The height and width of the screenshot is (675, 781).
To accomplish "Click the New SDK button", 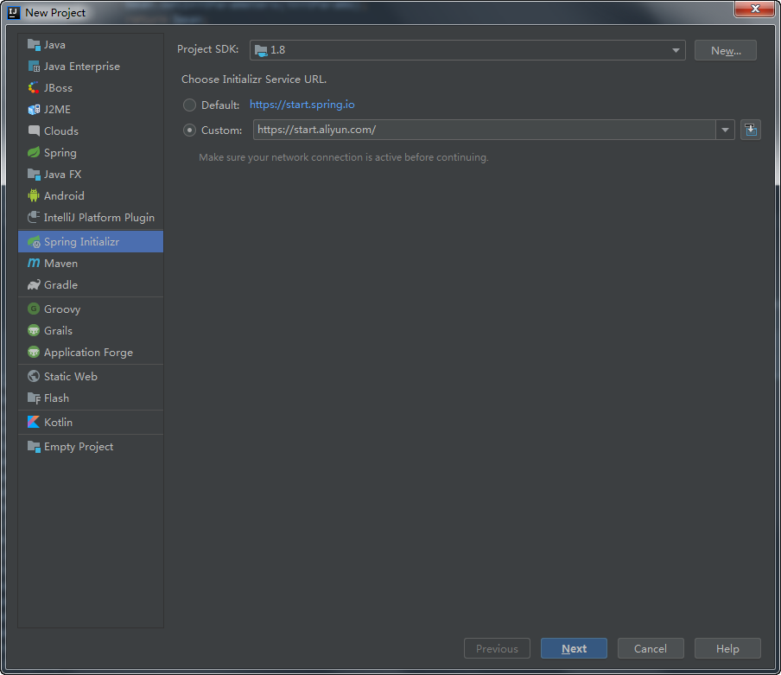I will click(x=725, y=50).
